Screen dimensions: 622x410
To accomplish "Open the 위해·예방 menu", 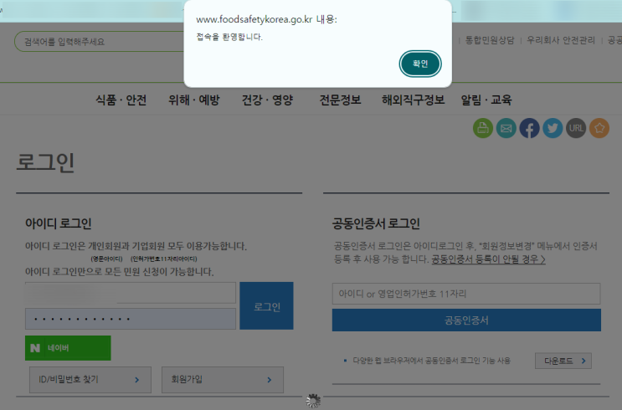I will (x=194, y=100).
